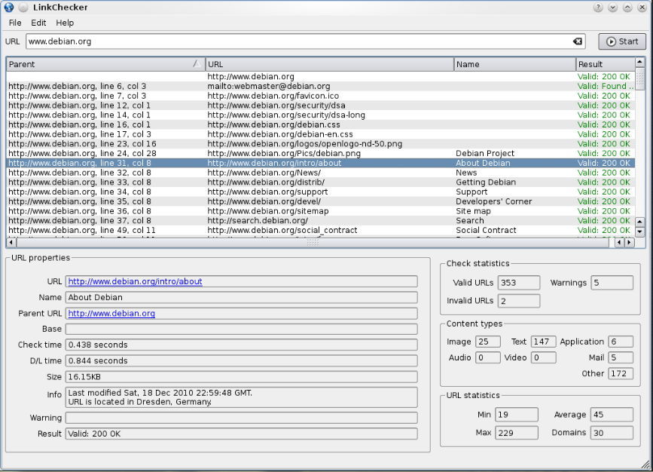Follow the Parent URL link http://www.debian.org
Screen dimensions: 653x472
[114, 313]
